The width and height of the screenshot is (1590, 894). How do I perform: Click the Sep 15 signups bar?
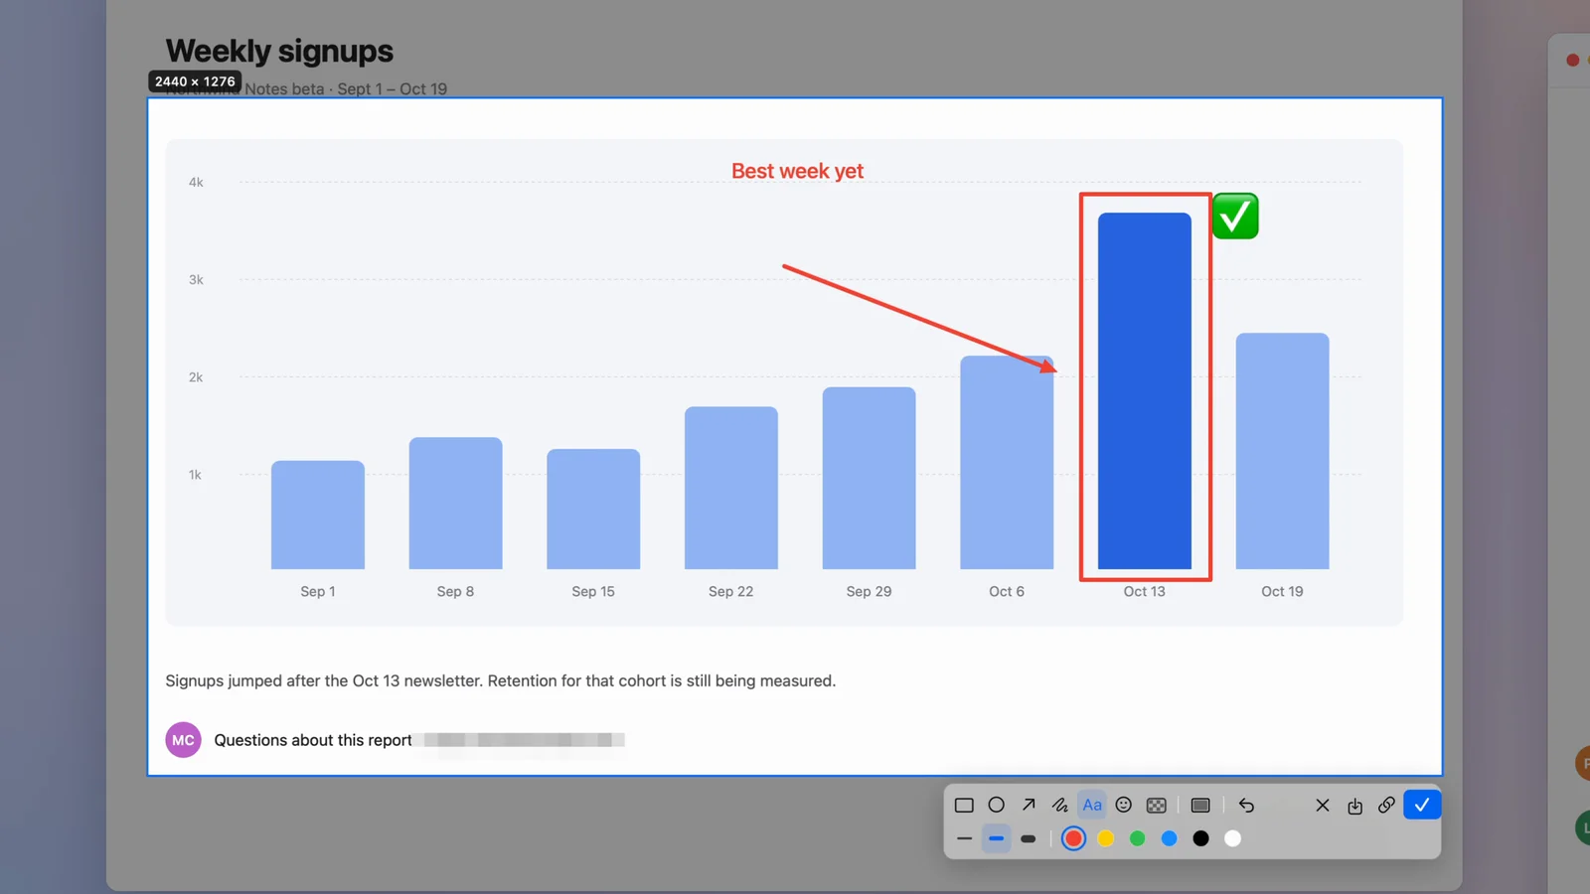[593, 510]
